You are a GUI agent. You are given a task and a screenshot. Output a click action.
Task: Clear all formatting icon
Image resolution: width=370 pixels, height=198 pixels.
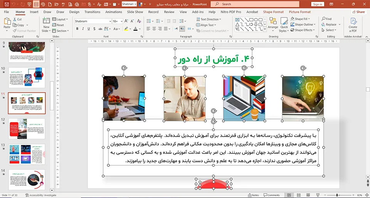(x=139, y=21)
